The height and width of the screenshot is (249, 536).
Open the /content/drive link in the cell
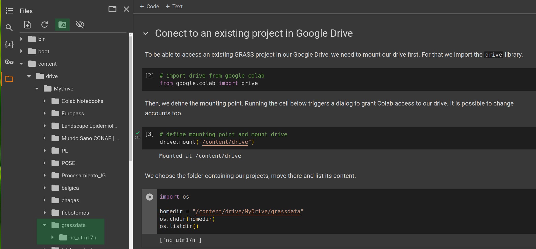225,142
